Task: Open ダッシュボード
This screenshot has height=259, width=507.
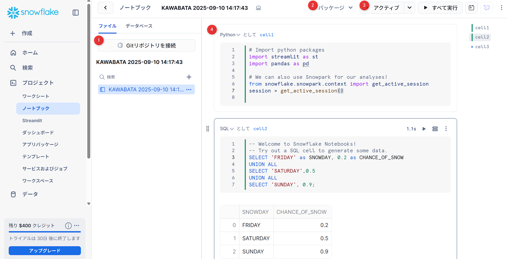Action: click(38, 133)
